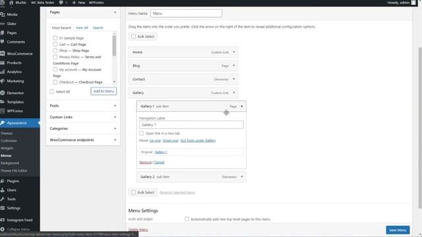Collapse the Pages panel arrow
This screenshot has height=237, width=422.
115,13
